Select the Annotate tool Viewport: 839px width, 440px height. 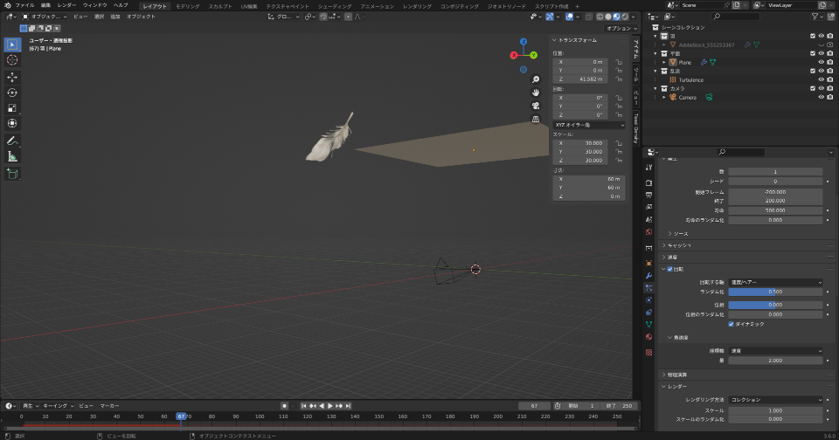click(12, 141)
